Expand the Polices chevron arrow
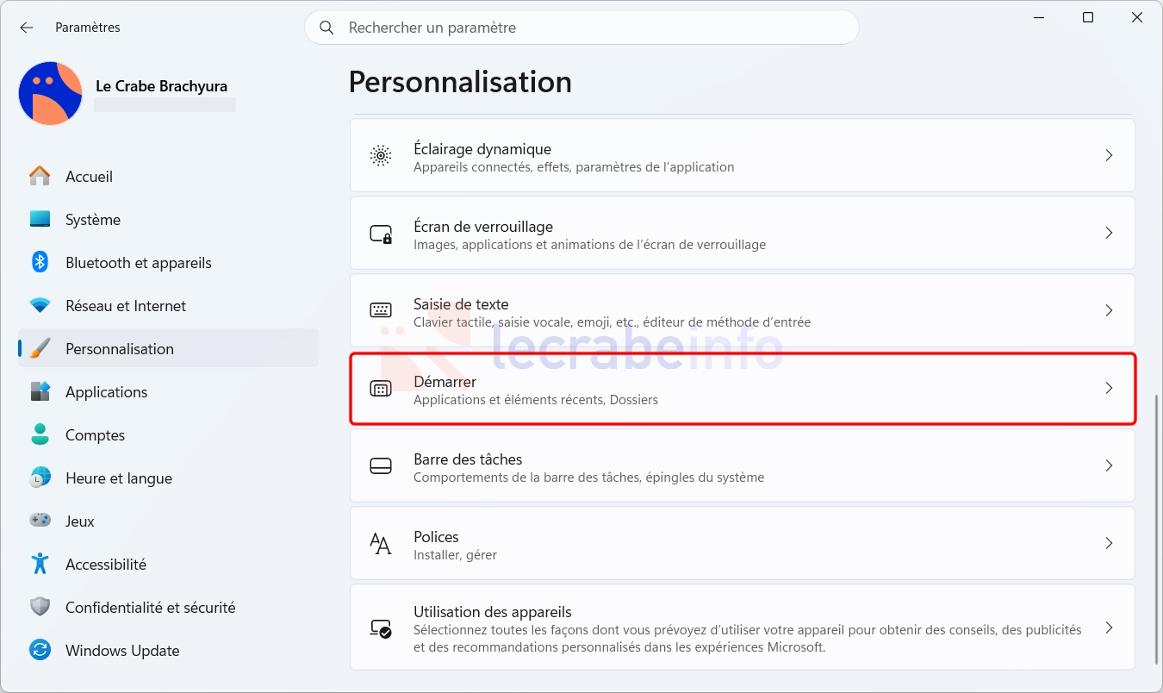1163x693 pixels. 1109,544
